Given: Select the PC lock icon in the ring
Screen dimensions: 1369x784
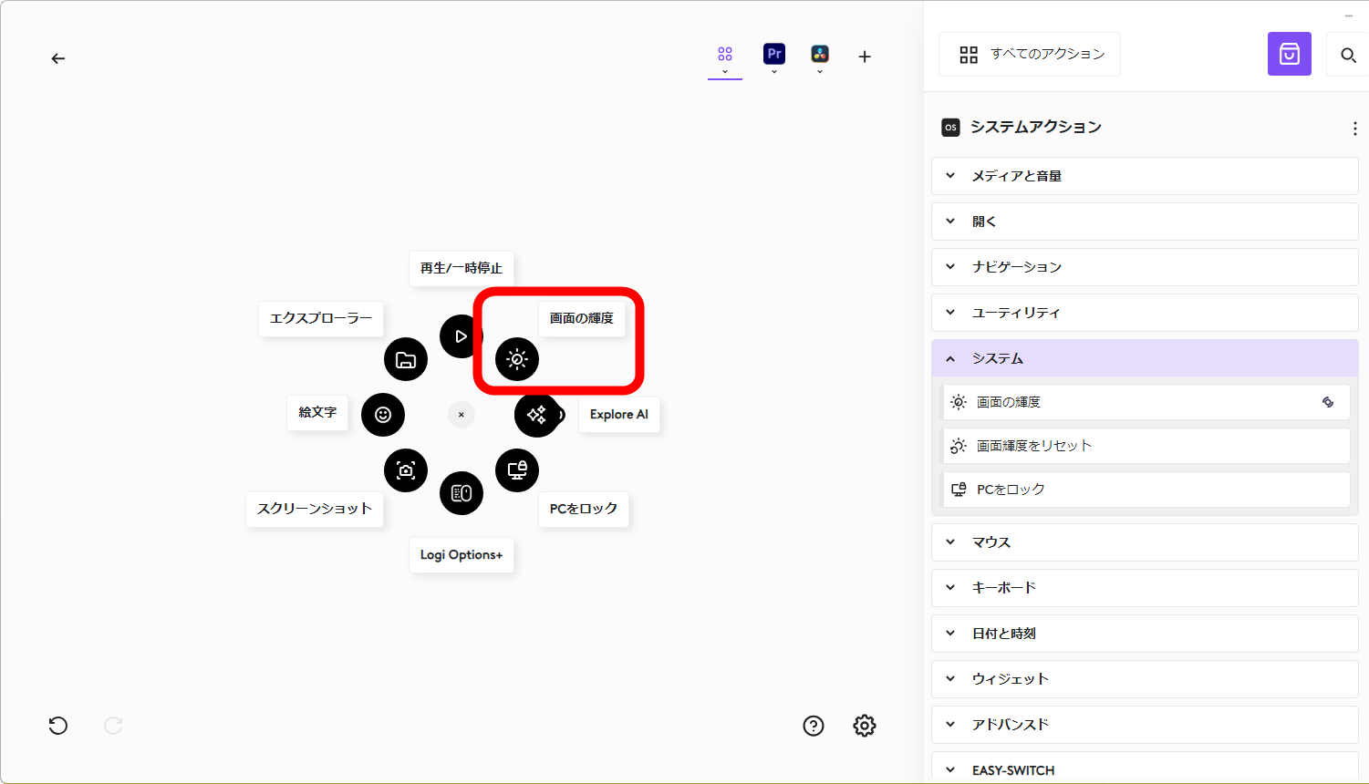Looking at the screenshot, I should click(517, 470).
